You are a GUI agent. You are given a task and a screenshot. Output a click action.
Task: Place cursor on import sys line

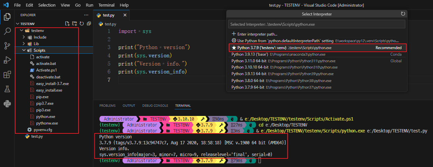(135, 31)
